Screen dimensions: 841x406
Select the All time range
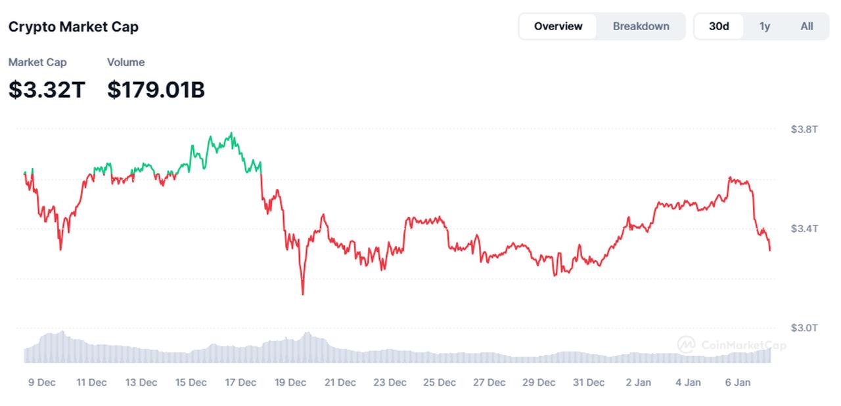807,26
